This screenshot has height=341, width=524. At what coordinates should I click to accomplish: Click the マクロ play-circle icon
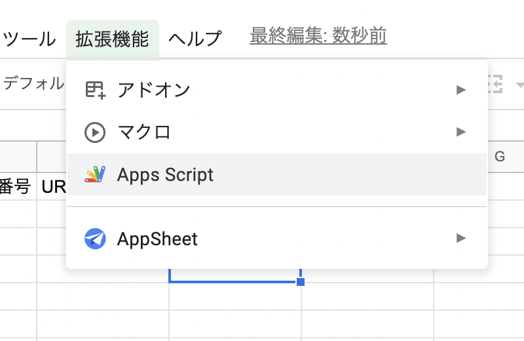point(95,132)
